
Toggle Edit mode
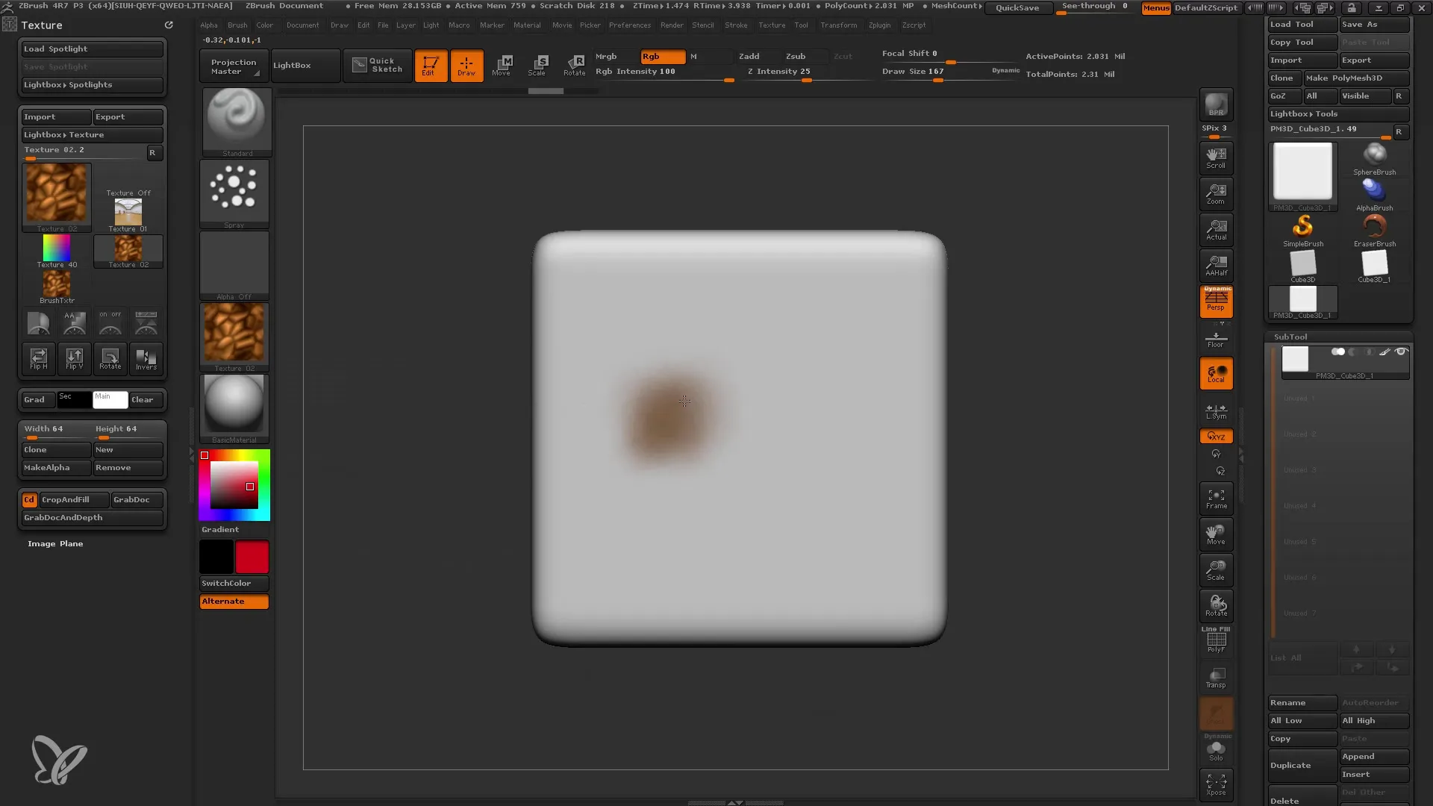coord(431,66)
